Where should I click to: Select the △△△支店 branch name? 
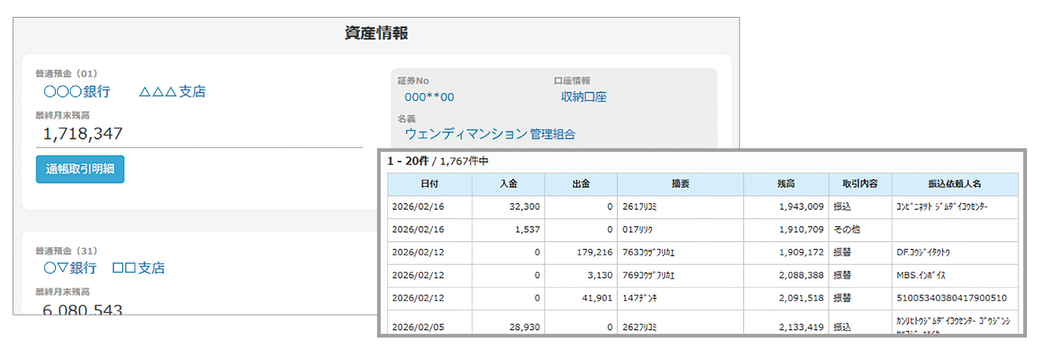(172, 92)
